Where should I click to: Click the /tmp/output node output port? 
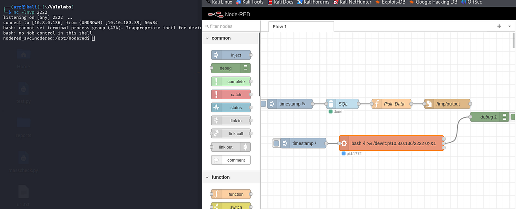pyautogui.click(x=470, y=104)
